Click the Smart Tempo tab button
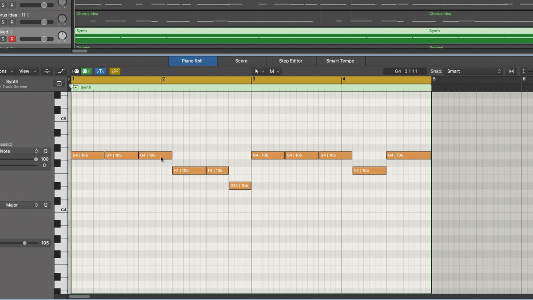The height and width of the screenshot is (300, 533). tap(341, 60)
